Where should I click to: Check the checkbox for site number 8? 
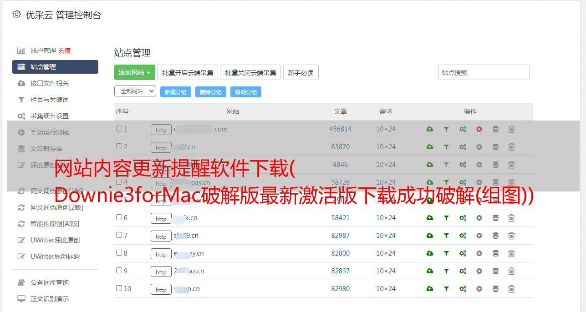119,253
